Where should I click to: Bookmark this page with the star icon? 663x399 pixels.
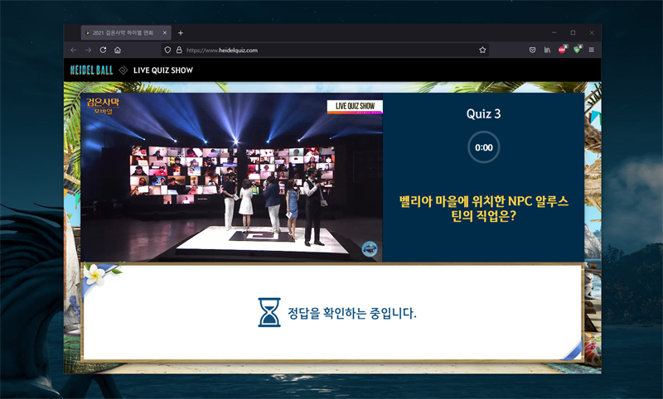pyautogui.click(x=482, y=50)
